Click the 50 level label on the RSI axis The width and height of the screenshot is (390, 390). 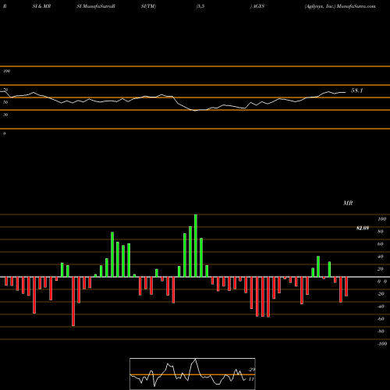(x=5, y=102)
